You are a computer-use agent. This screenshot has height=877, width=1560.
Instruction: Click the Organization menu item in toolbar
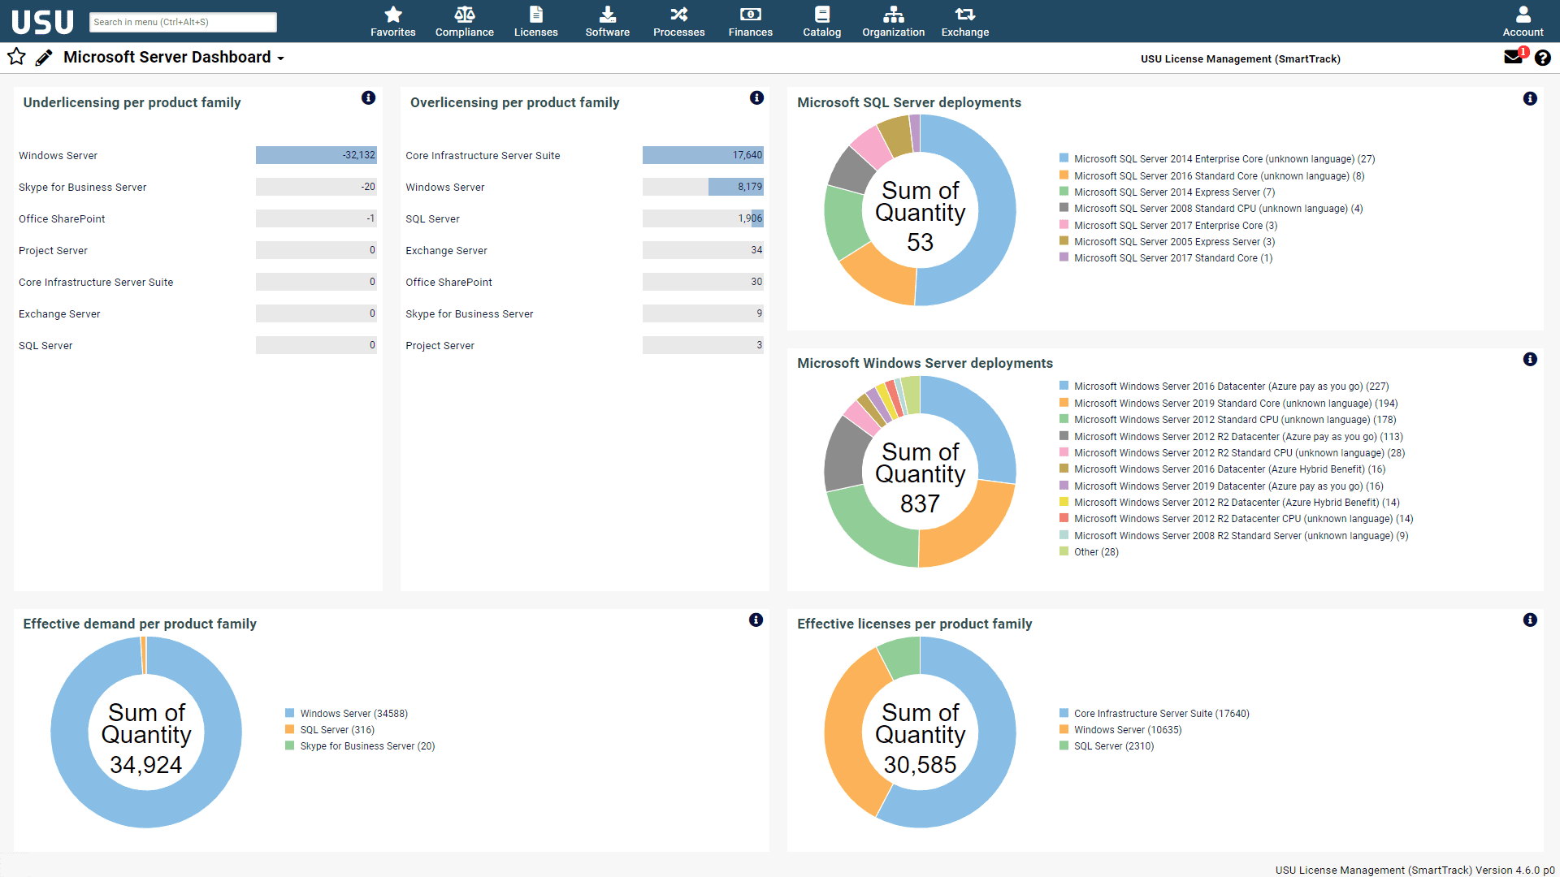pyautogui.click(x=894, y=20)
